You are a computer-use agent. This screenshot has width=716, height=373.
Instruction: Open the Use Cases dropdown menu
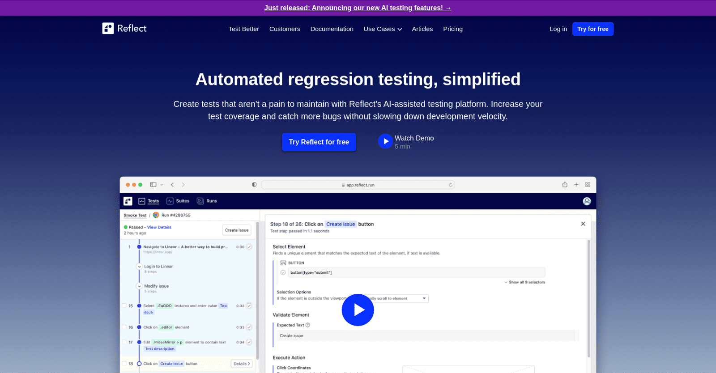point(383,29)
